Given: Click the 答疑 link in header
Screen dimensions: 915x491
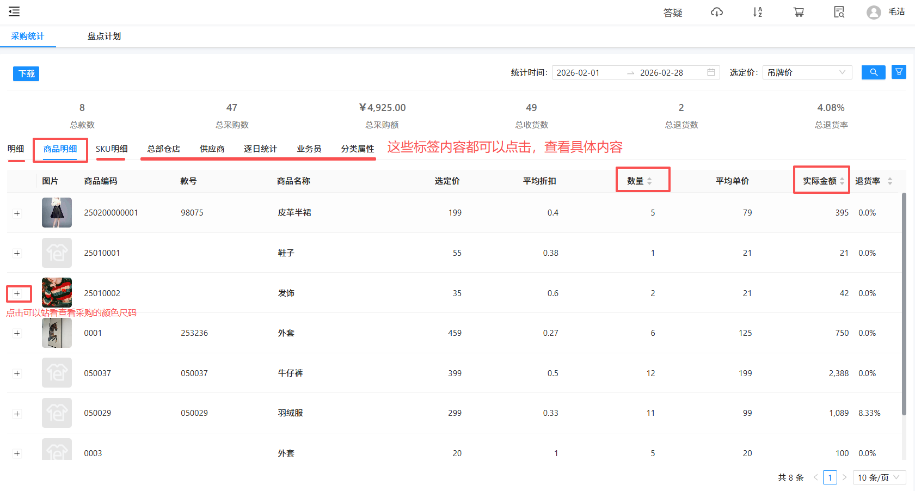Looking at the screenshot, I should click(673, 13).
